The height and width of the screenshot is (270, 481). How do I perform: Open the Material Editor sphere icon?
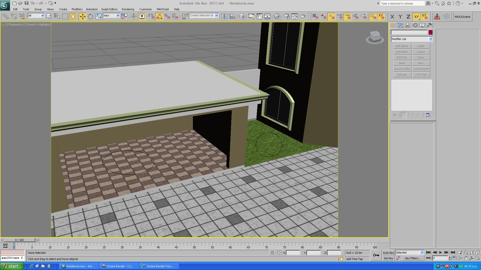point(277,16)
